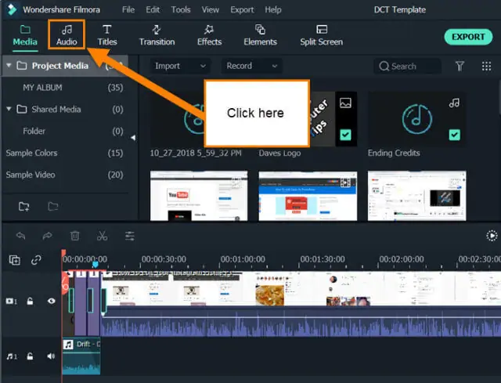Click the 10_27_2018 5_59_32 PM clip label
Screen dimensions: 501x383
[x=196, y=153]
